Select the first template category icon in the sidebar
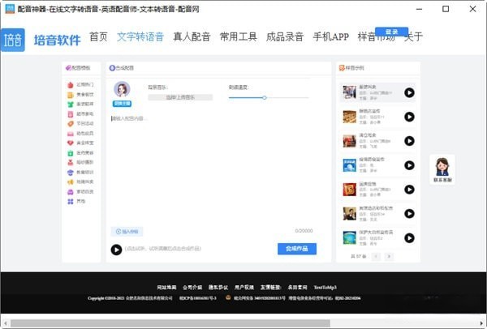 tap(70, 84)
